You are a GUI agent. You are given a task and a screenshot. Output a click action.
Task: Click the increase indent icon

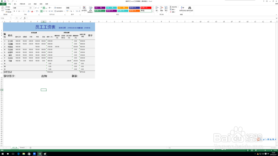pyautogui.click(x=52, y=11)
